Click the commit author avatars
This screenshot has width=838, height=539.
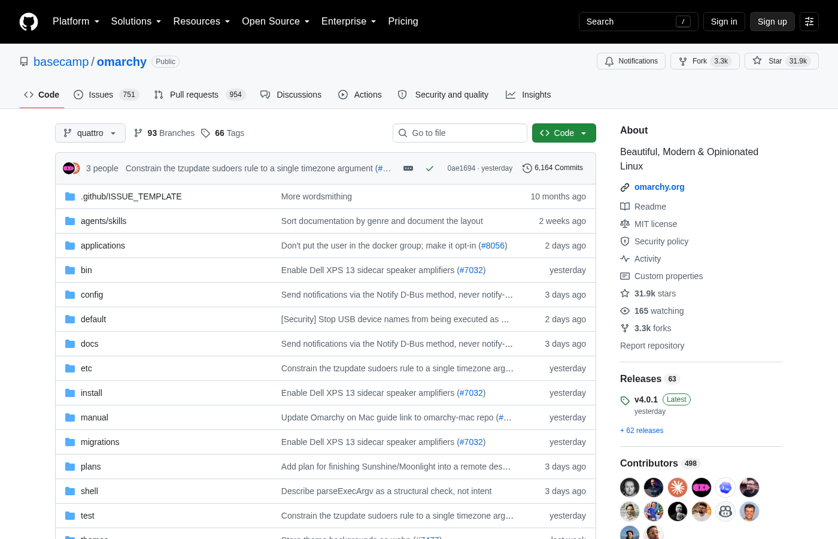[x=72, y=168]
